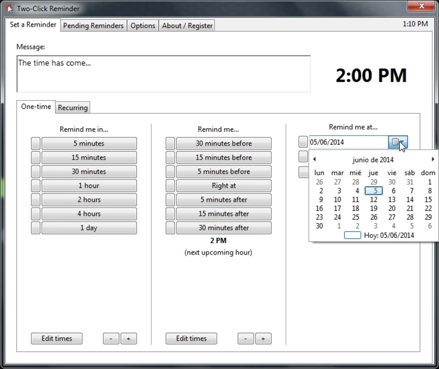Viewport: 439px width, 369px height.
Task: Click the 05/06/2014 date field
Action: point(349,142)
